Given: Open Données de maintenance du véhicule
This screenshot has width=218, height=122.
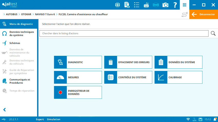Looking at the screenshot, I should pyautogui.click(x=19, y=53).
